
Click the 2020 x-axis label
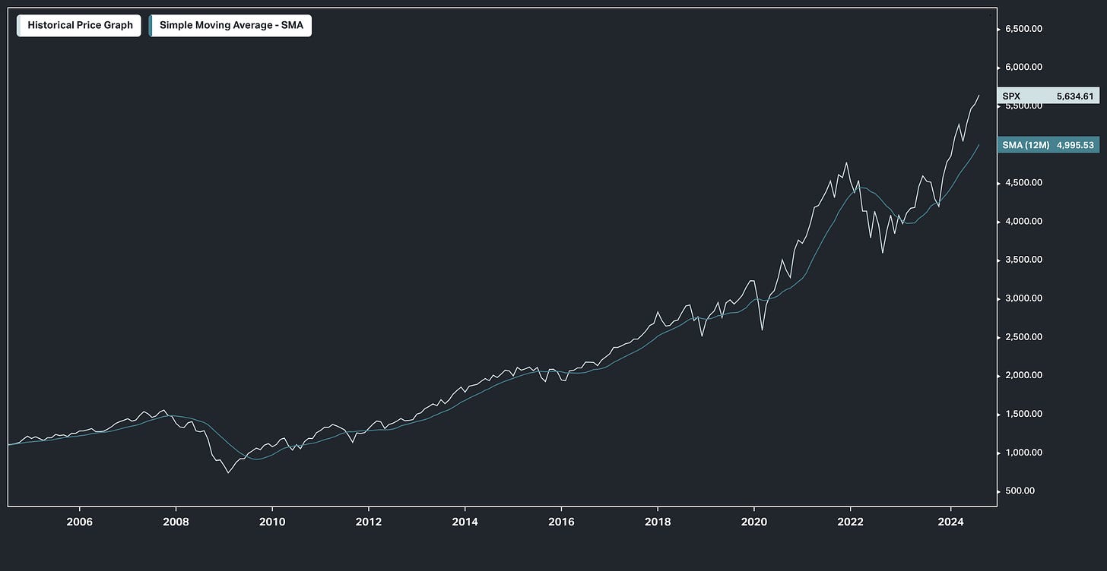[753, 522]
